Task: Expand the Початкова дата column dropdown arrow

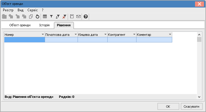Action: [x=76, y=35]
